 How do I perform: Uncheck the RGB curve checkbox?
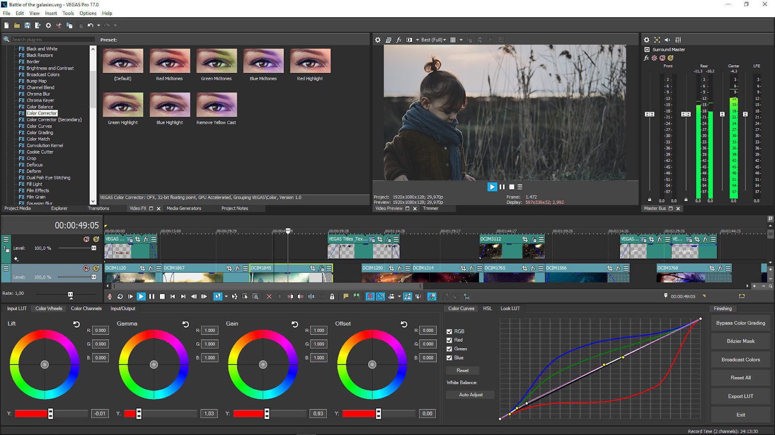(449, 332)
